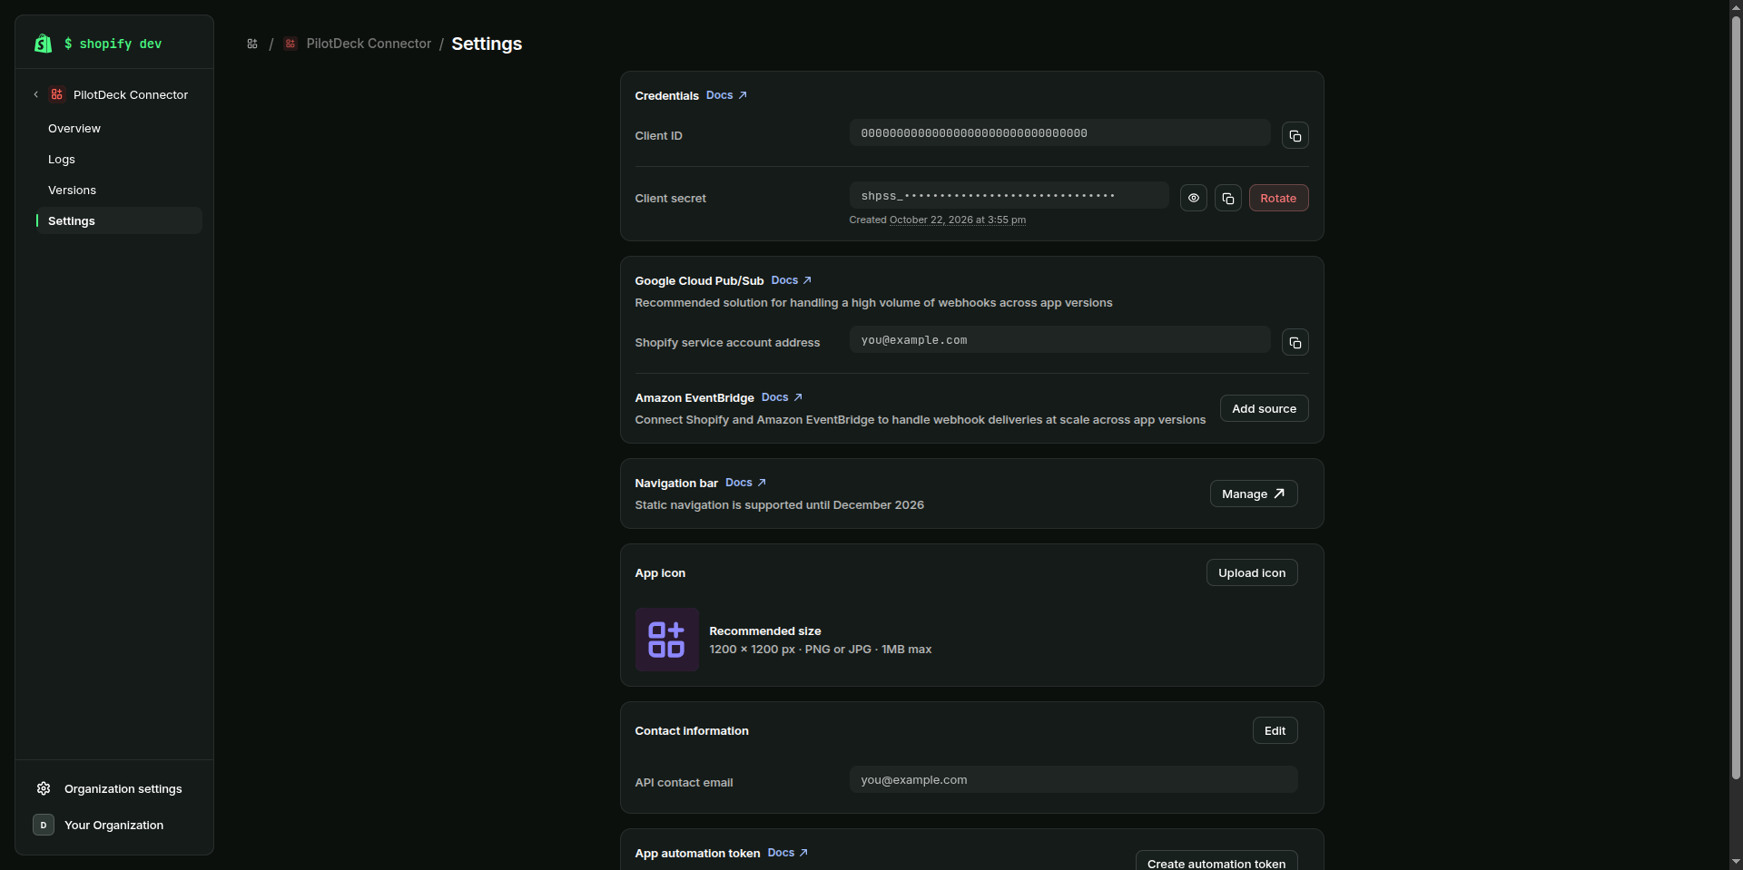Click the page vertical scrollbar

pyautogui.click(x=1736, y=397)
